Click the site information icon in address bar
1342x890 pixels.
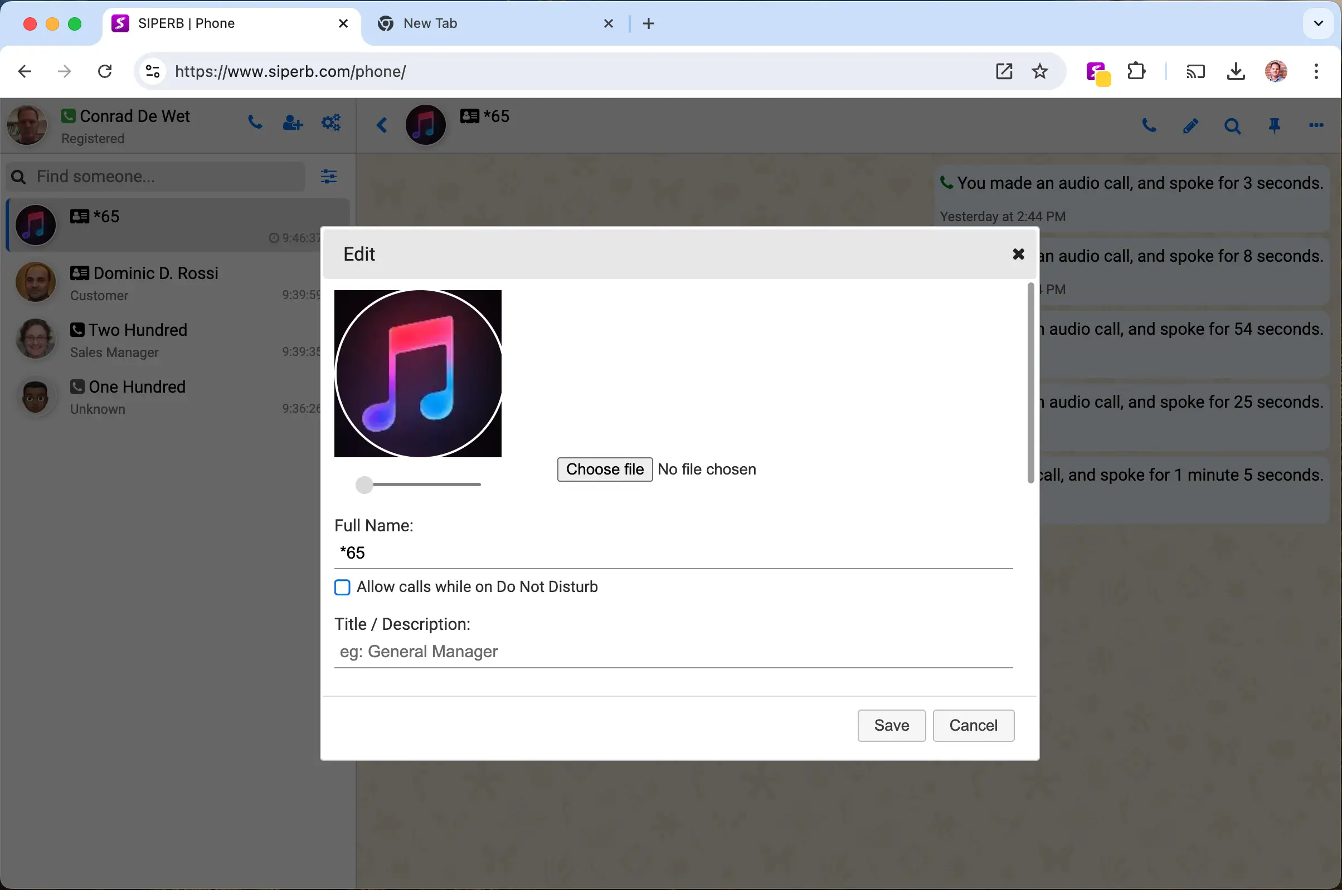coord(153,71)
